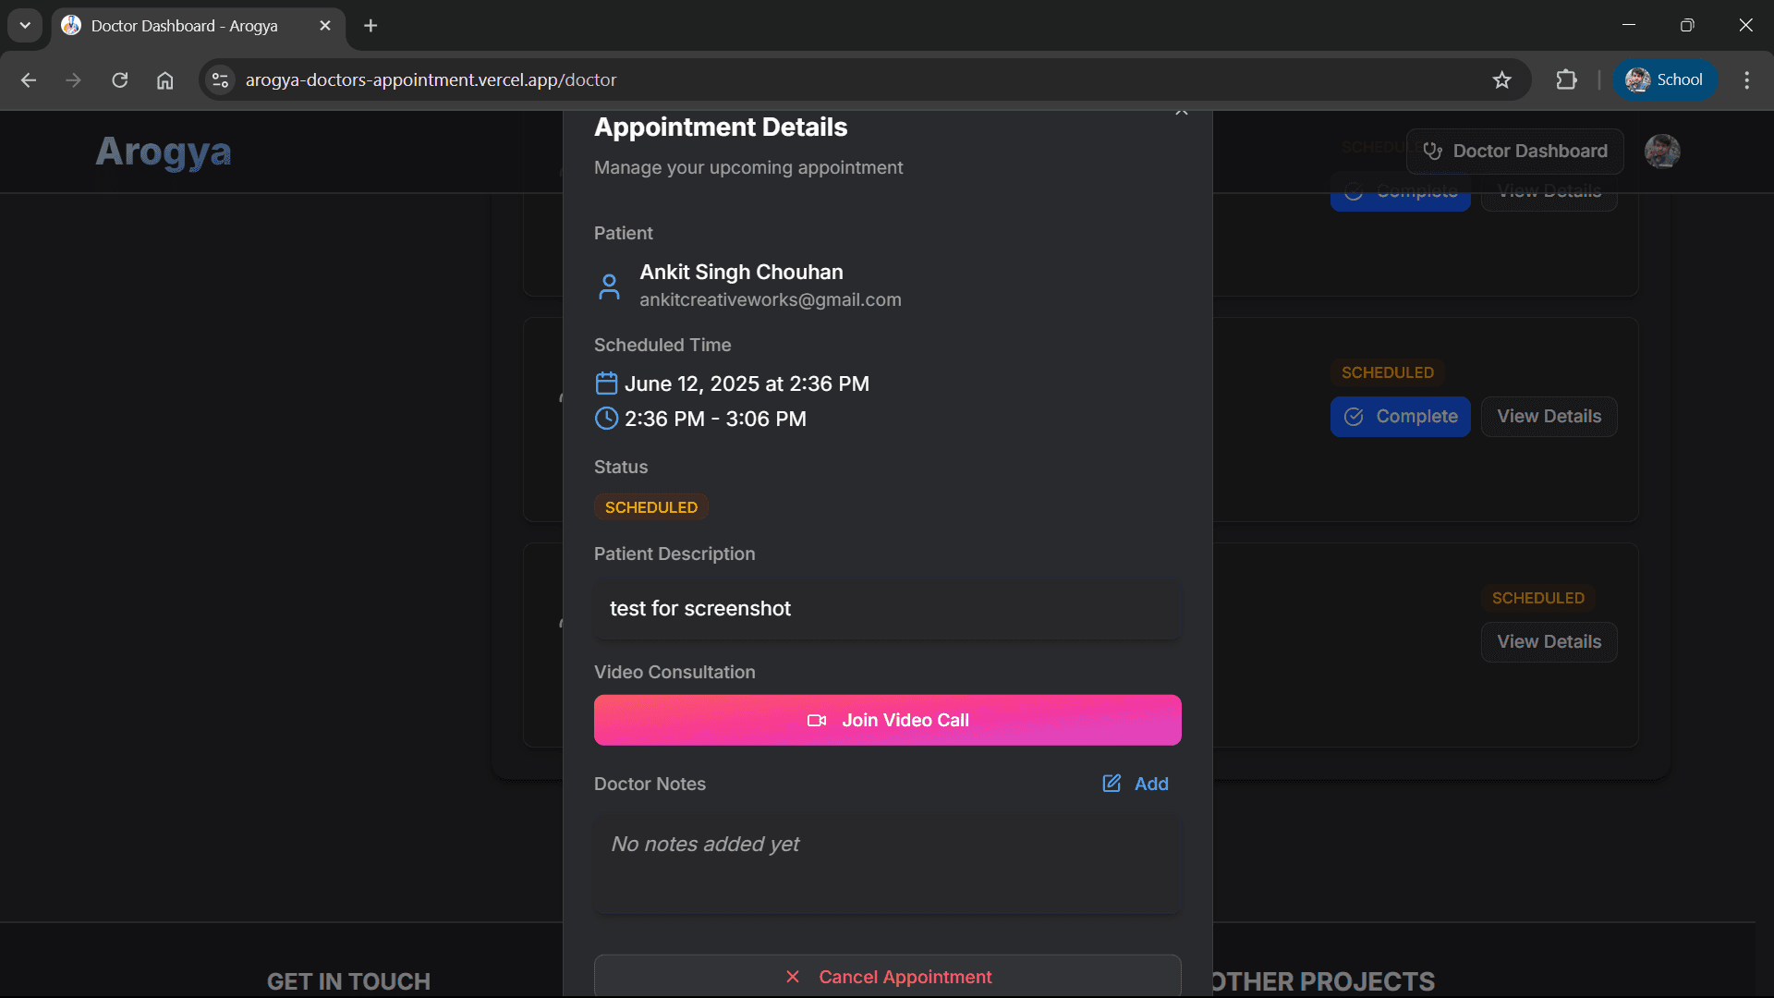Viewport: 1774px width, 998px height.
Task: Click the 'No notes added yet' area
Action: 887,864
